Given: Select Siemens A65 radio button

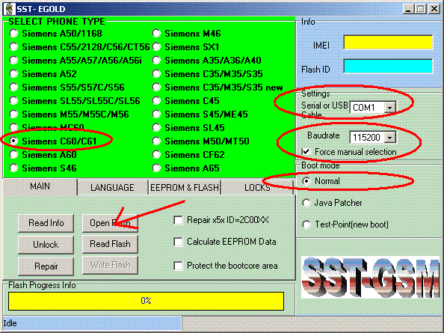Looking at the screenshot, I should pyautogui.click(x=156, y=168).
